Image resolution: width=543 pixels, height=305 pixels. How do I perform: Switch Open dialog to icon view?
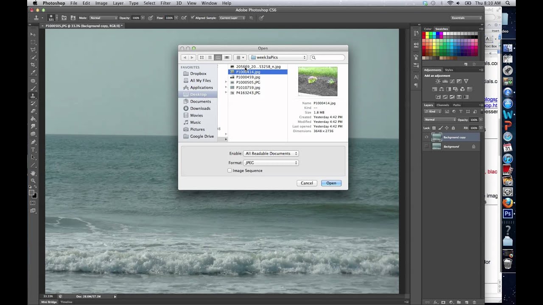click(x=202, y=58)
